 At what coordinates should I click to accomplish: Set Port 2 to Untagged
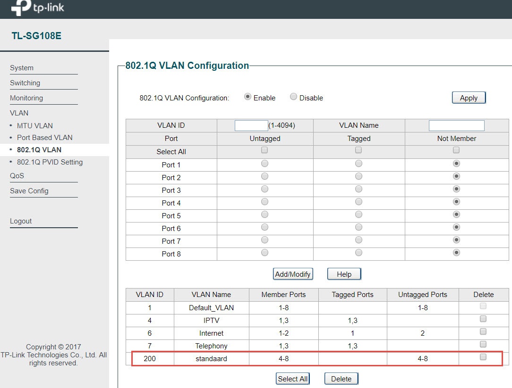(x=265, y=176)
